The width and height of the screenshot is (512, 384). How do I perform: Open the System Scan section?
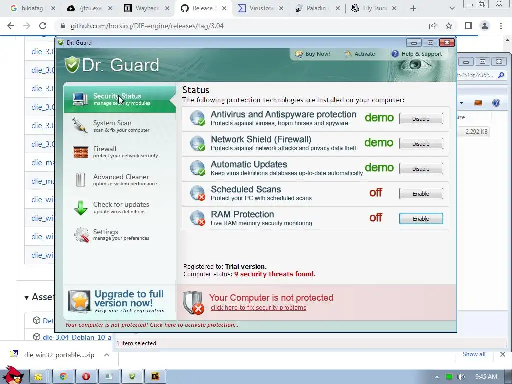[x=120, y=126]
